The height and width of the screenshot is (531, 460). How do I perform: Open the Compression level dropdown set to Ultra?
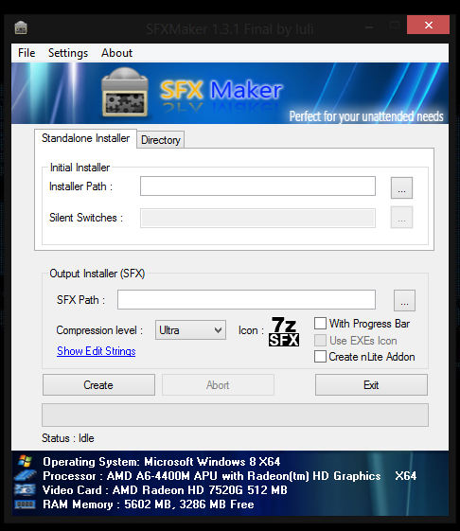pyautogui.click(x=190, y=329)
